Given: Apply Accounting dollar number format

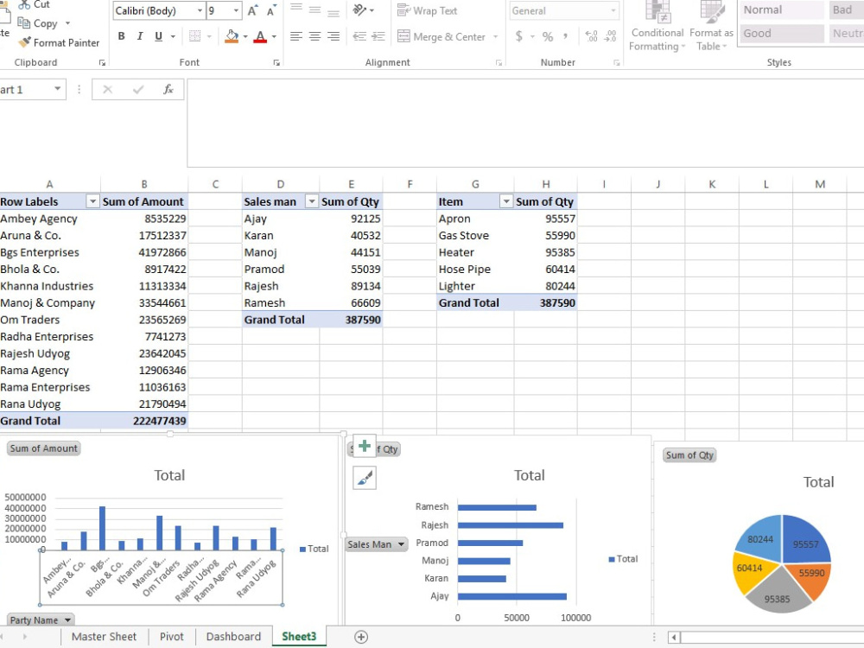Looking at the screenshot, I should point(519,36).
